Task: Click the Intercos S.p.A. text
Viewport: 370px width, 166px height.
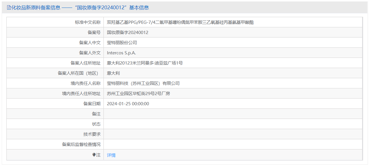Action: [x=121, y=53]
